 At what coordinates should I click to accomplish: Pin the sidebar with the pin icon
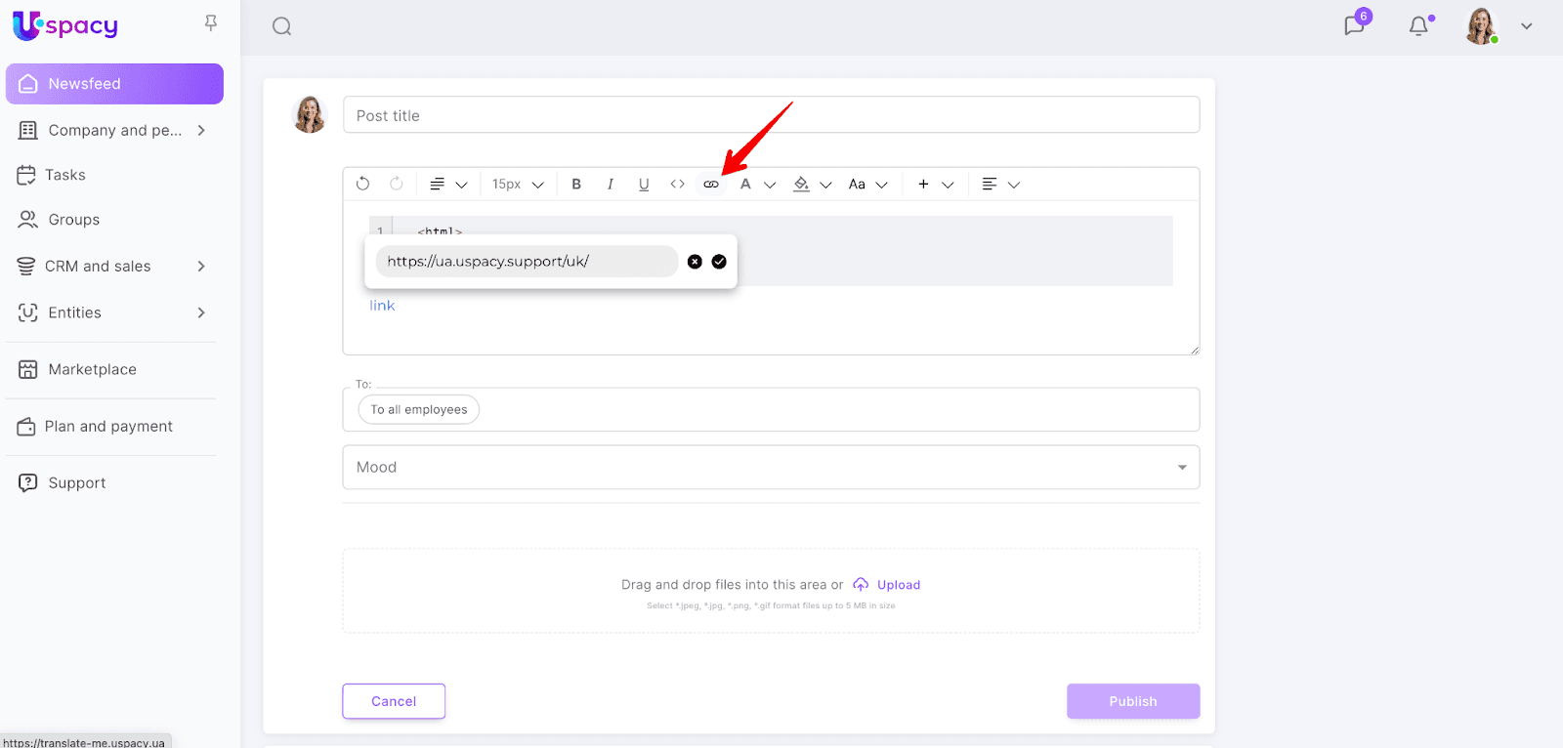(x=211, y=22)
